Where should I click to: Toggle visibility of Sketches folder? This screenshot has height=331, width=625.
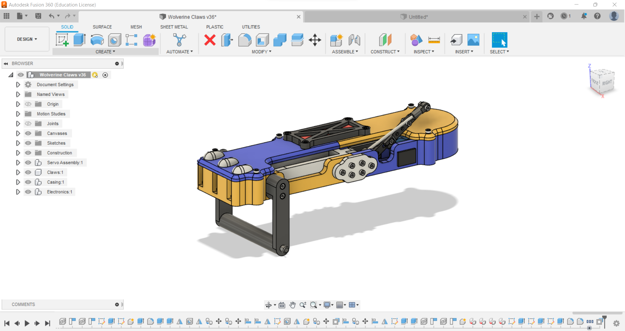point(28,143)
